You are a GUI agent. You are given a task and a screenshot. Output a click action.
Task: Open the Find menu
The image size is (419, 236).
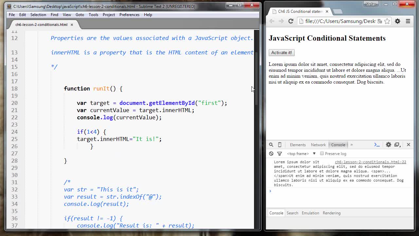point(54,15)
